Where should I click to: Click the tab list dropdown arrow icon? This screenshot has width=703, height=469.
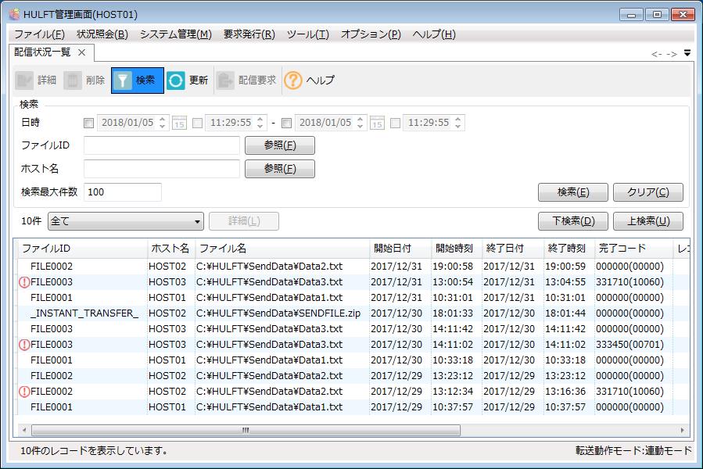click(x=687, y=53)
